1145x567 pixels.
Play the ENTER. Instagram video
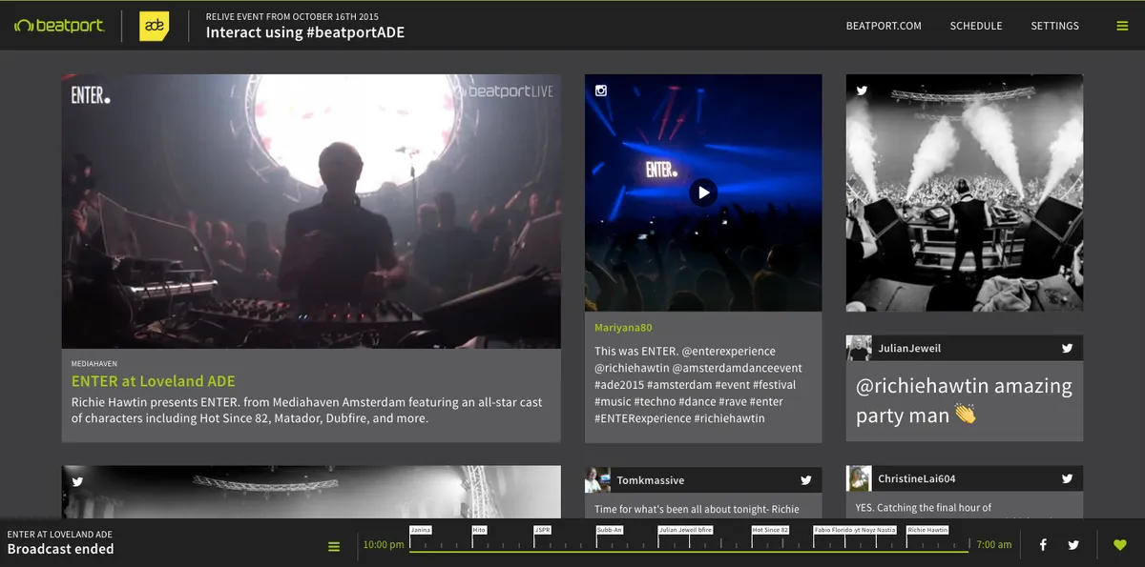(703, 192)
